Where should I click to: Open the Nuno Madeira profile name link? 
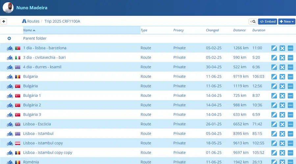(x=32, y=8)
